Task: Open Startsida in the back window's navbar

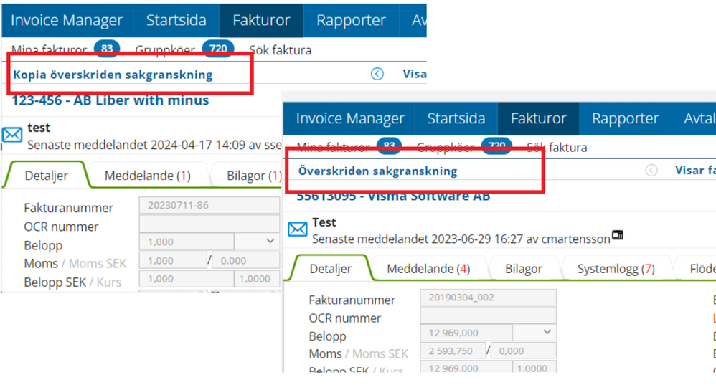Action: click(x=176, y=20)
